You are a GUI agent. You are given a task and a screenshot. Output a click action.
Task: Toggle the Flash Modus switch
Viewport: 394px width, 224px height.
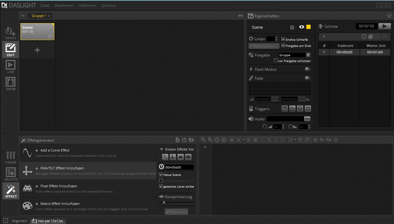307,69
